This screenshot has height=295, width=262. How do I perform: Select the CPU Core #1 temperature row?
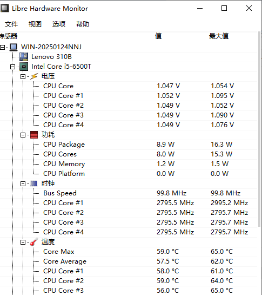click(x=129, y=271)
